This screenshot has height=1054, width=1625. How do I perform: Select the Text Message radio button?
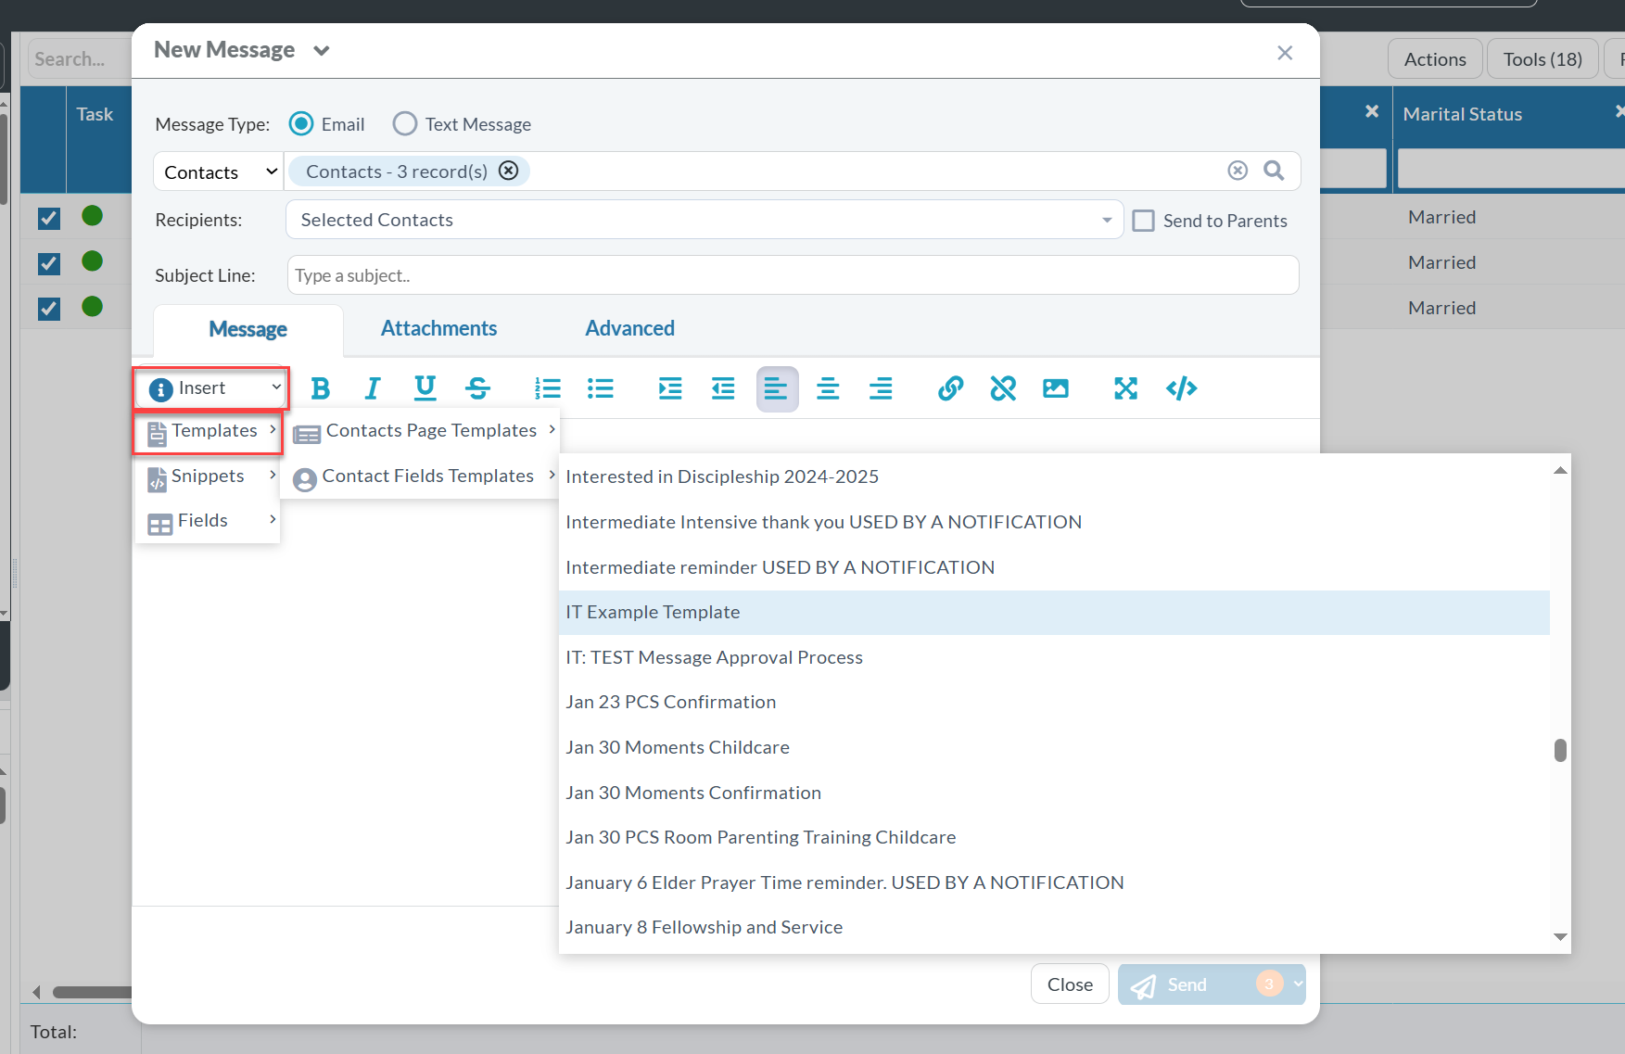point(404,123)
